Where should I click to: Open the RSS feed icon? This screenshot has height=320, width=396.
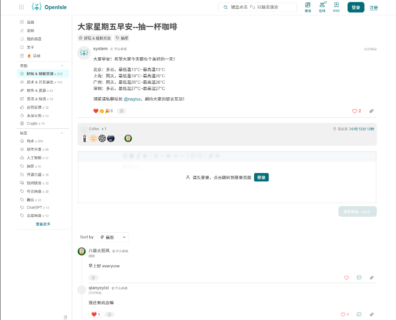pyautogui.click(x=336, y=7)
